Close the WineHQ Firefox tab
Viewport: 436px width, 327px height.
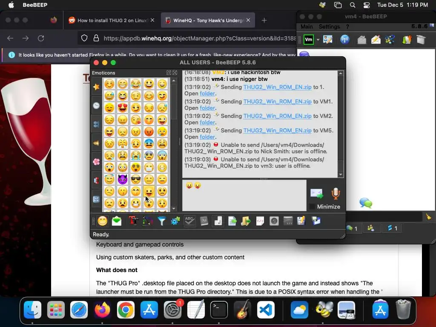click(x=248, y=20)
